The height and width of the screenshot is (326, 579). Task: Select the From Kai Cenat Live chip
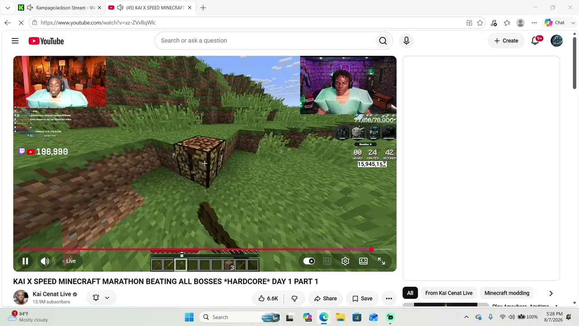tap(449, 293)
